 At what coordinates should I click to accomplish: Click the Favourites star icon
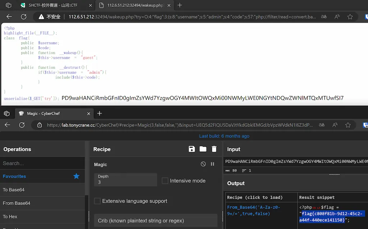pos(76,176)
